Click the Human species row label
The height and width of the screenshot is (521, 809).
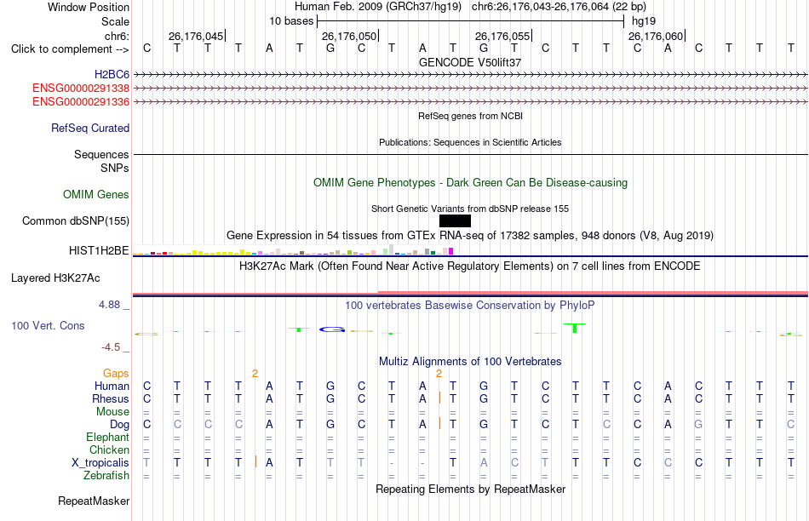[112, 386]
